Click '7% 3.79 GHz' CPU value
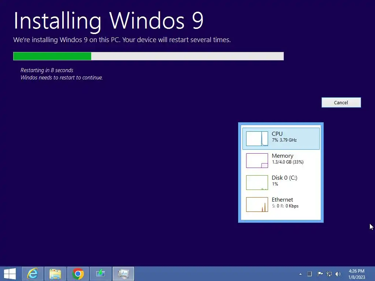Image resolution: width=375 pixels, height=281 pixels. (284, 140)
